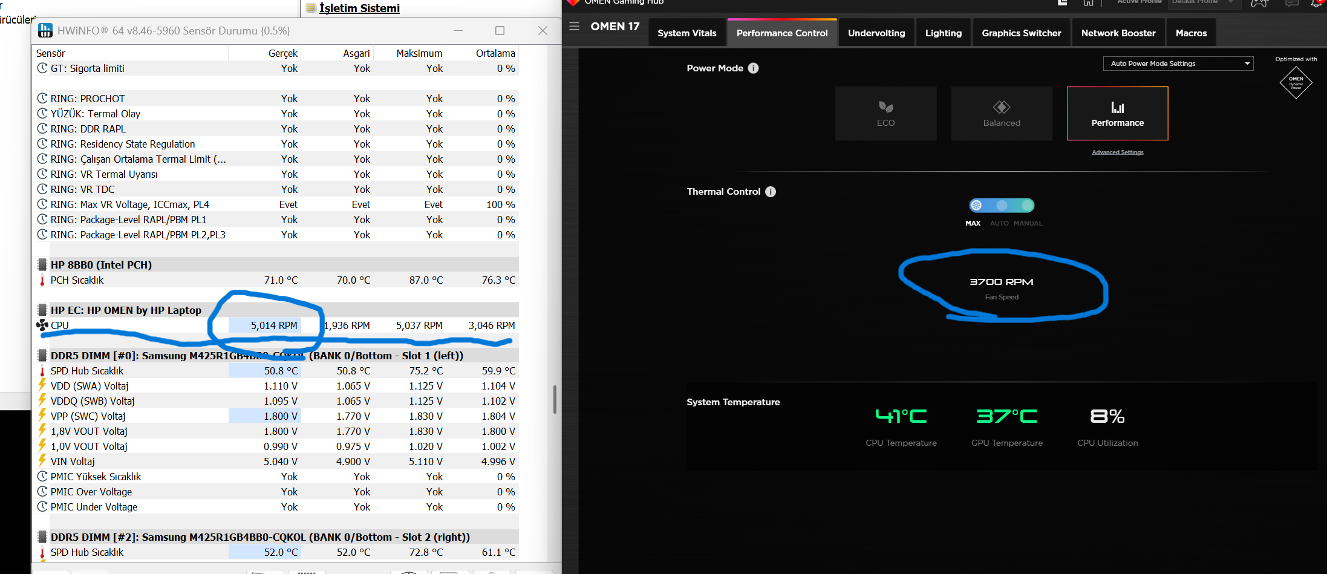Screen dimensions: 1327x574
Task: Click the 37°C GPU Temperature reading
Action: coord(1007,416)
